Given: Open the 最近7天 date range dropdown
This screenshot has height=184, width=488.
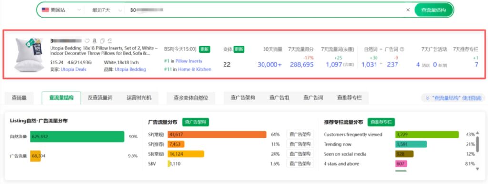Looking at the screenshot, I should click(x=107, y=10).
